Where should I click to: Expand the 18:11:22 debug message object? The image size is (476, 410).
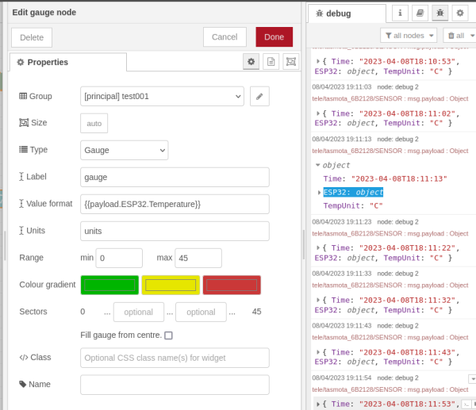(x=318, y=248)
